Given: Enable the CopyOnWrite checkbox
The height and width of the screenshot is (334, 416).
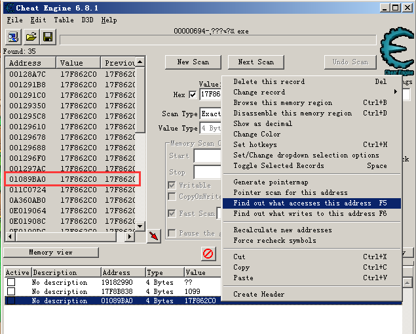Looking at the screenshot, I should [x=172, y=197].
